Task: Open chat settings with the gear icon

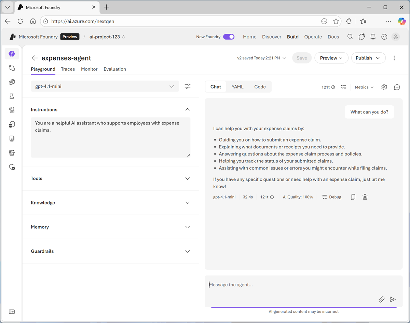Action: [x=384, y=87]
